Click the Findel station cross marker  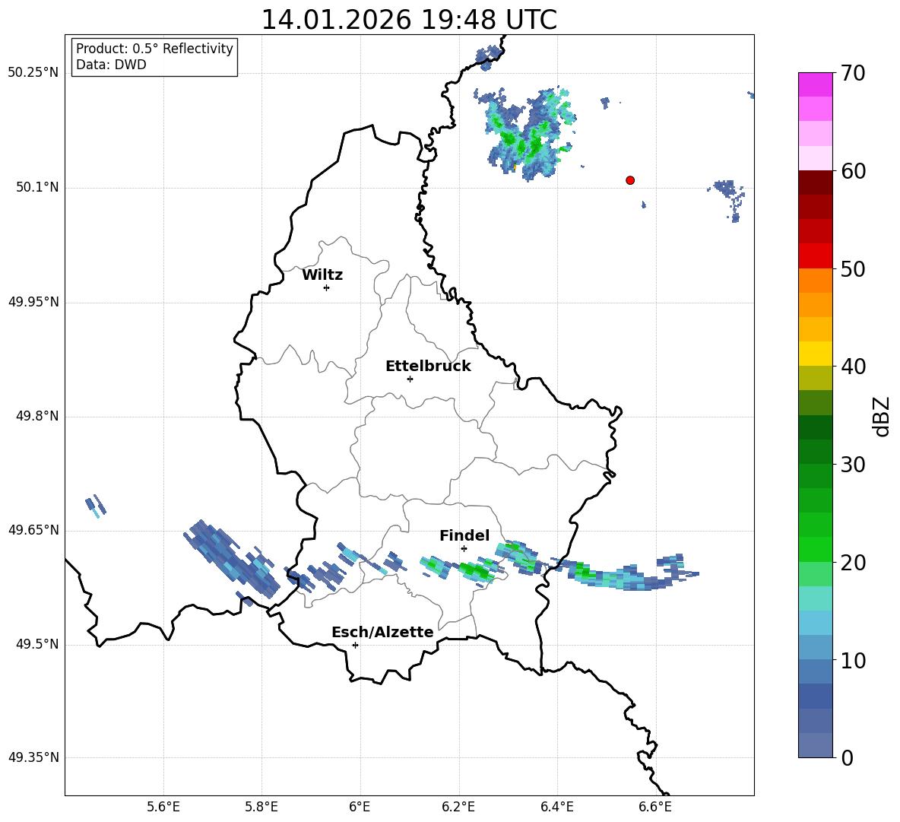click(x=464, y=549)
